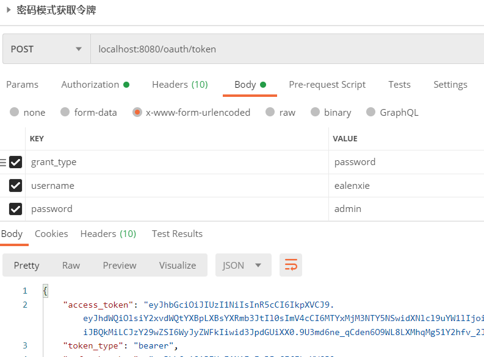Open the Settings tab

[450, 85]
